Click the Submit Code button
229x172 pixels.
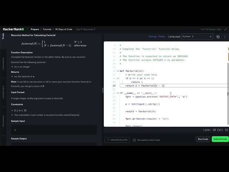point(220,139)
